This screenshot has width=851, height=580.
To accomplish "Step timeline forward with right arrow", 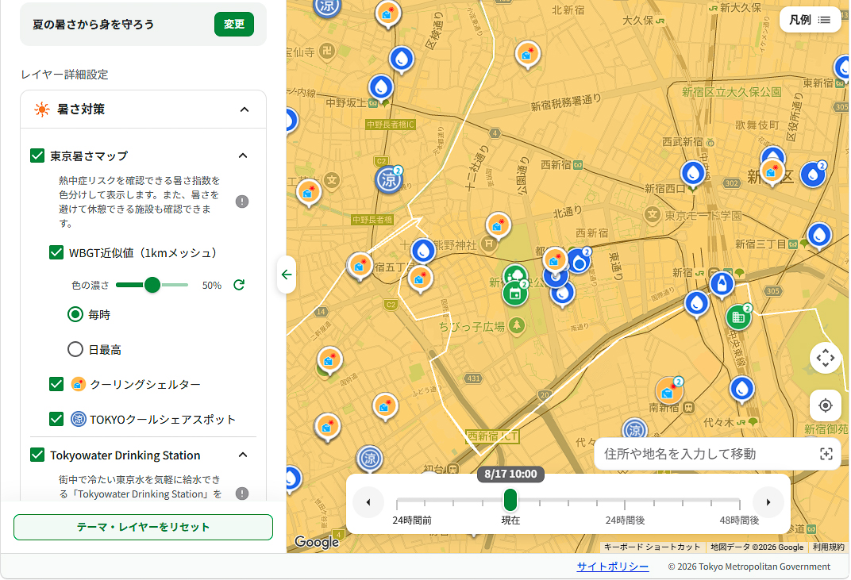I will tap(768, 502).
